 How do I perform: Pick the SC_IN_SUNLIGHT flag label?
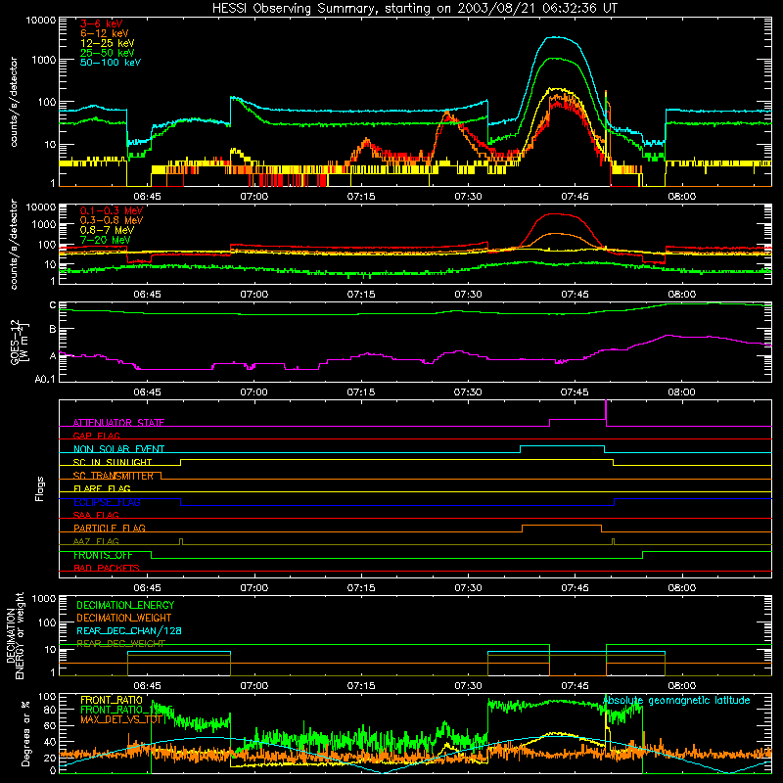point(113,462)
